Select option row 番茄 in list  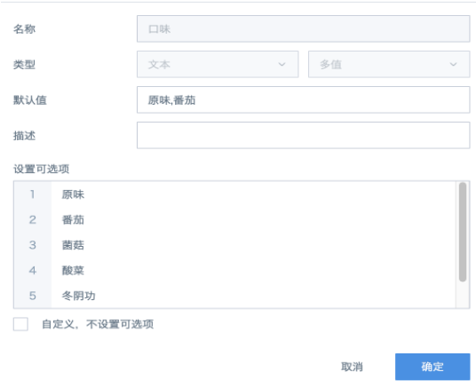point(253,220)
